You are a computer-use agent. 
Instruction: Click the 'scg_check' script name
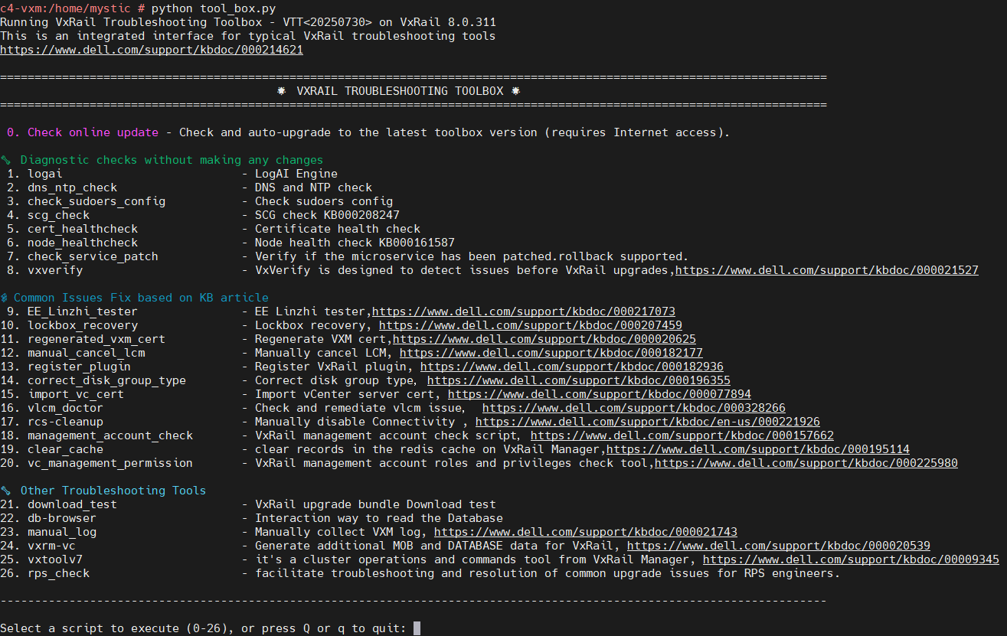[x=58, y=215]
